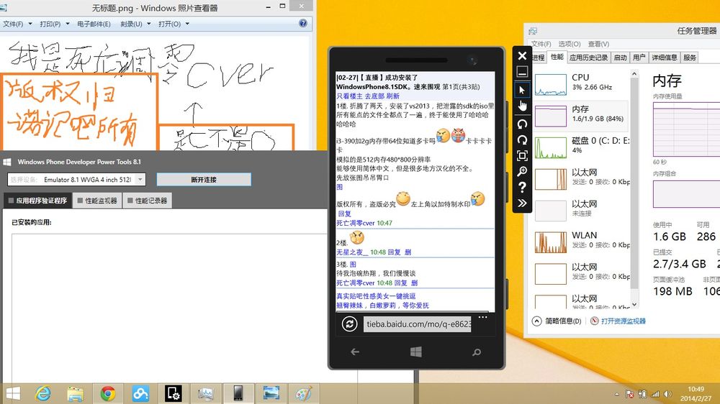Tap phone browser three-dots more menu

(x=482, y=317)
